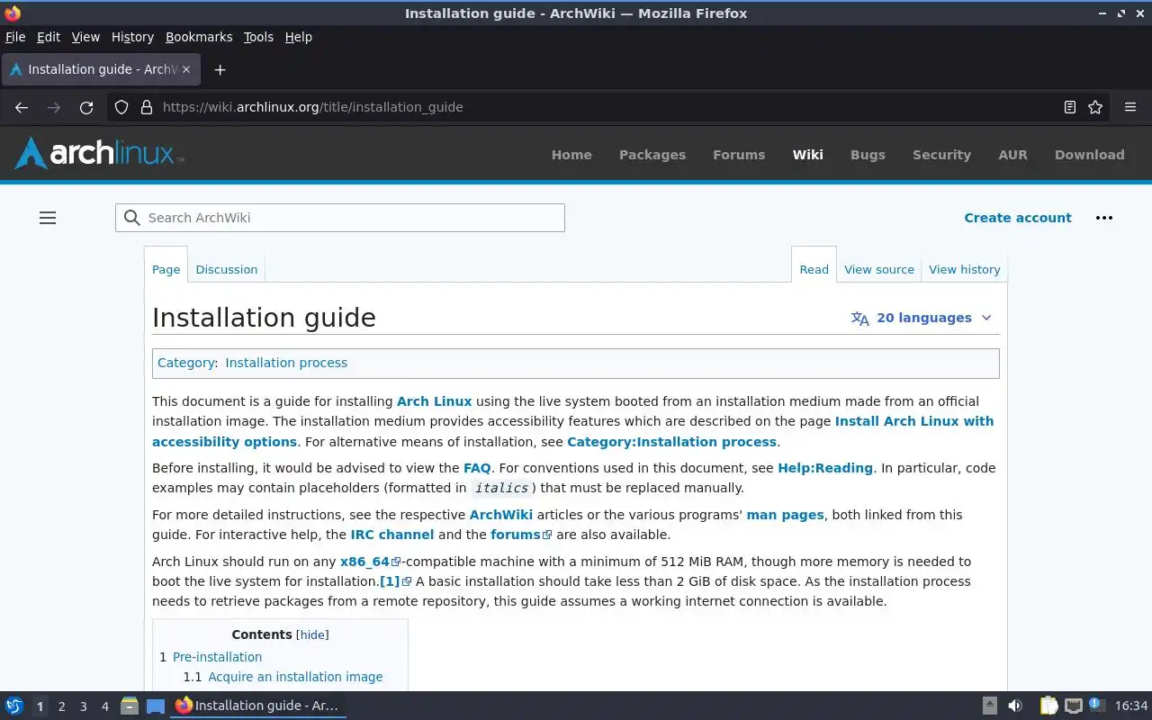Viewport: 1152px width, 720px height.
Task: Open the View history tab
Action: point(965,269)
